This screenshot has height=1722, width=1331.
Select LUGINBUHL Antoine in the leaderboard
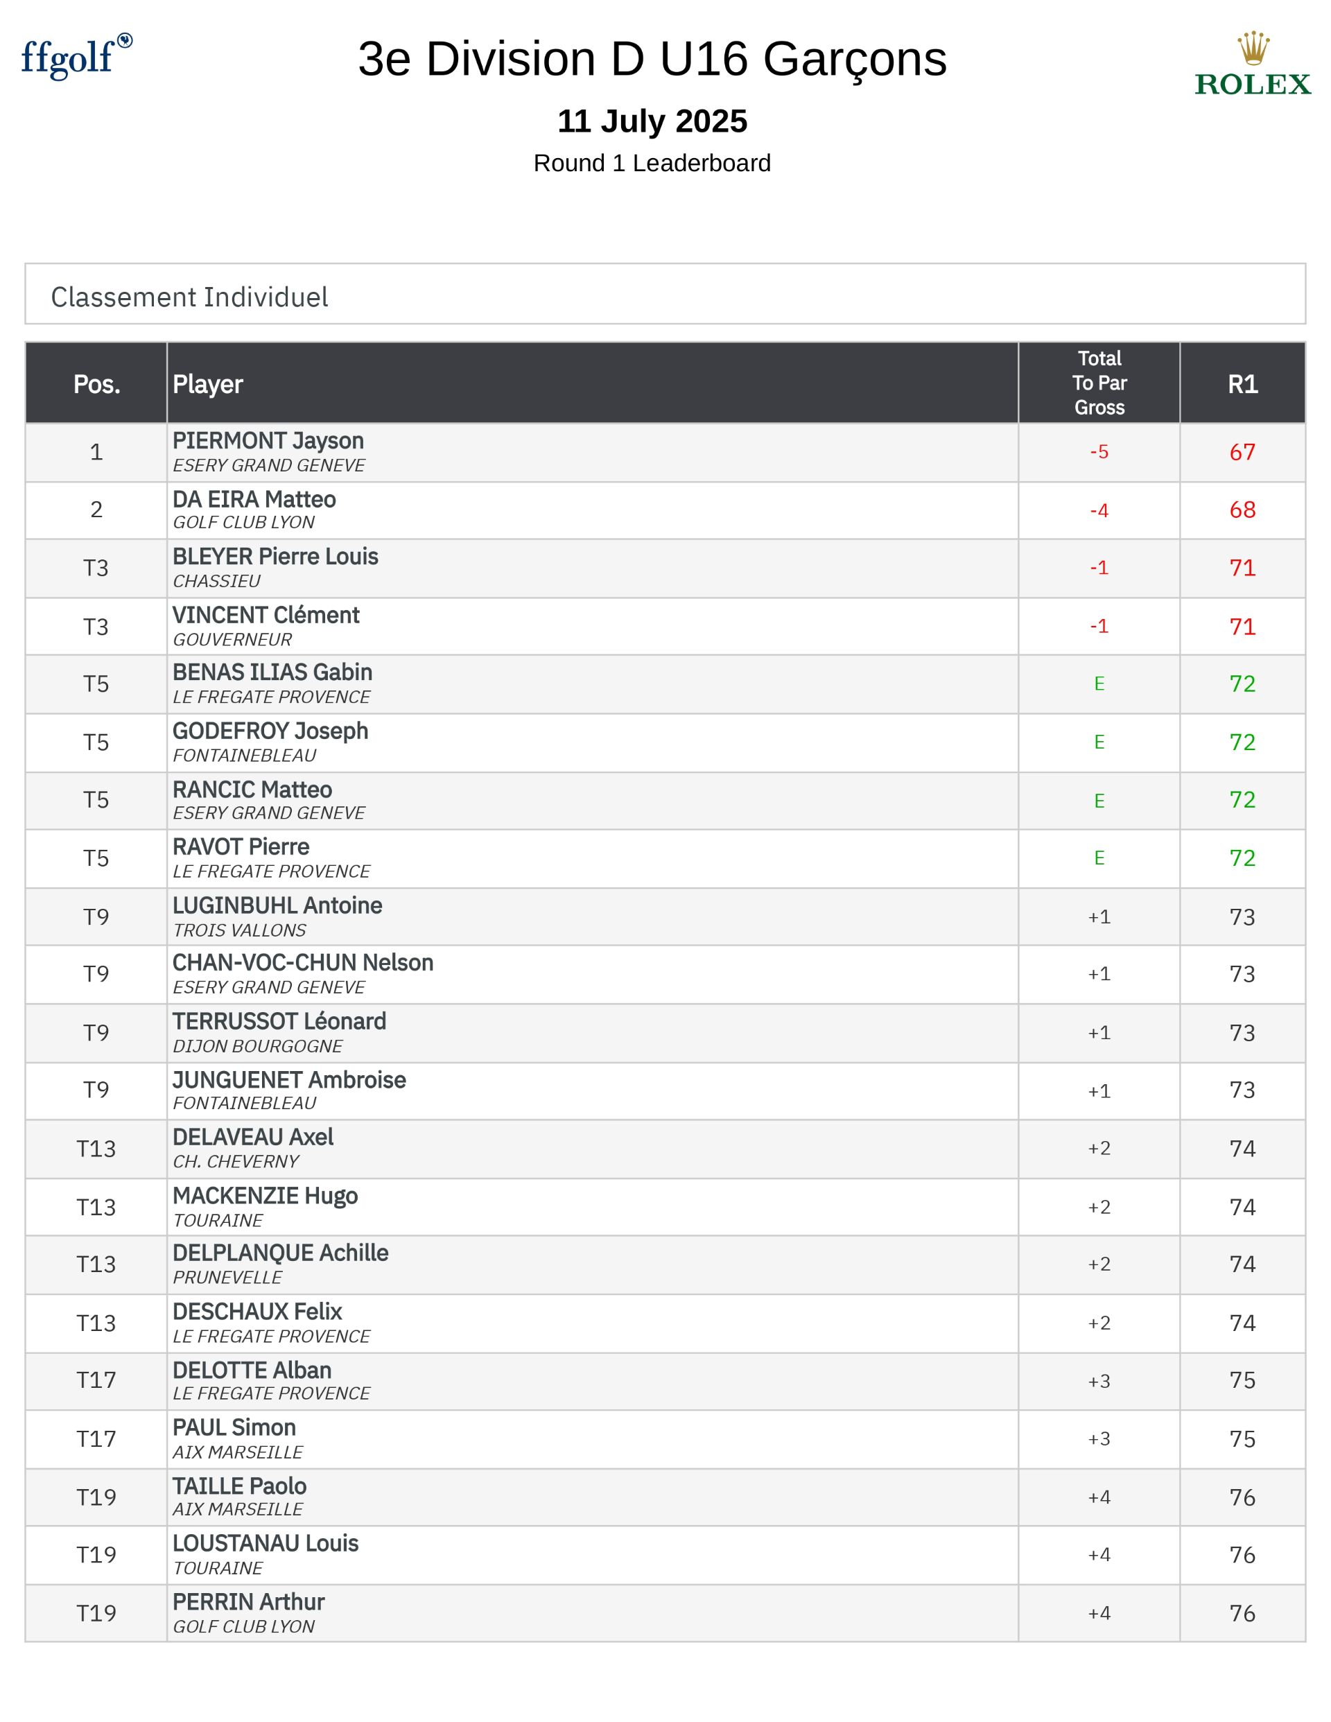click(x=277, y=905)
